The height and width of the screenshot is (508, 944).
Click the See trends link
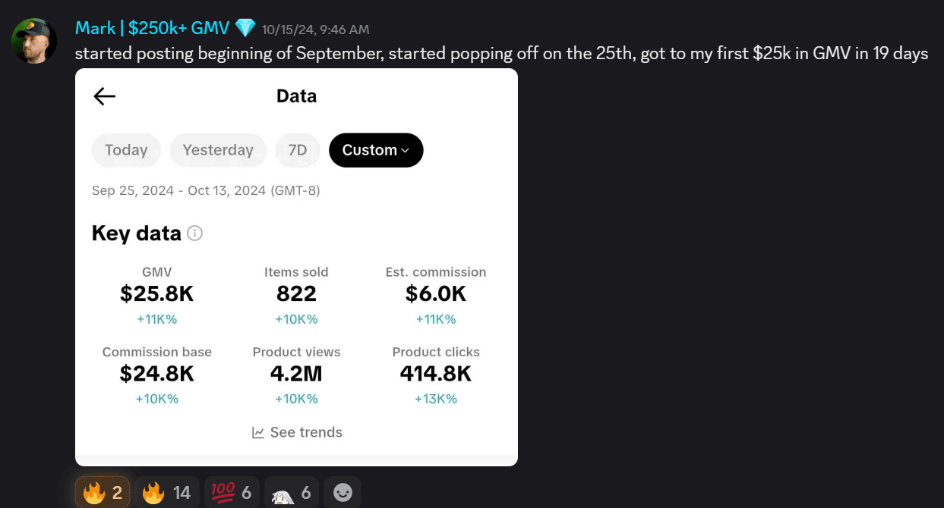point(305,432)
